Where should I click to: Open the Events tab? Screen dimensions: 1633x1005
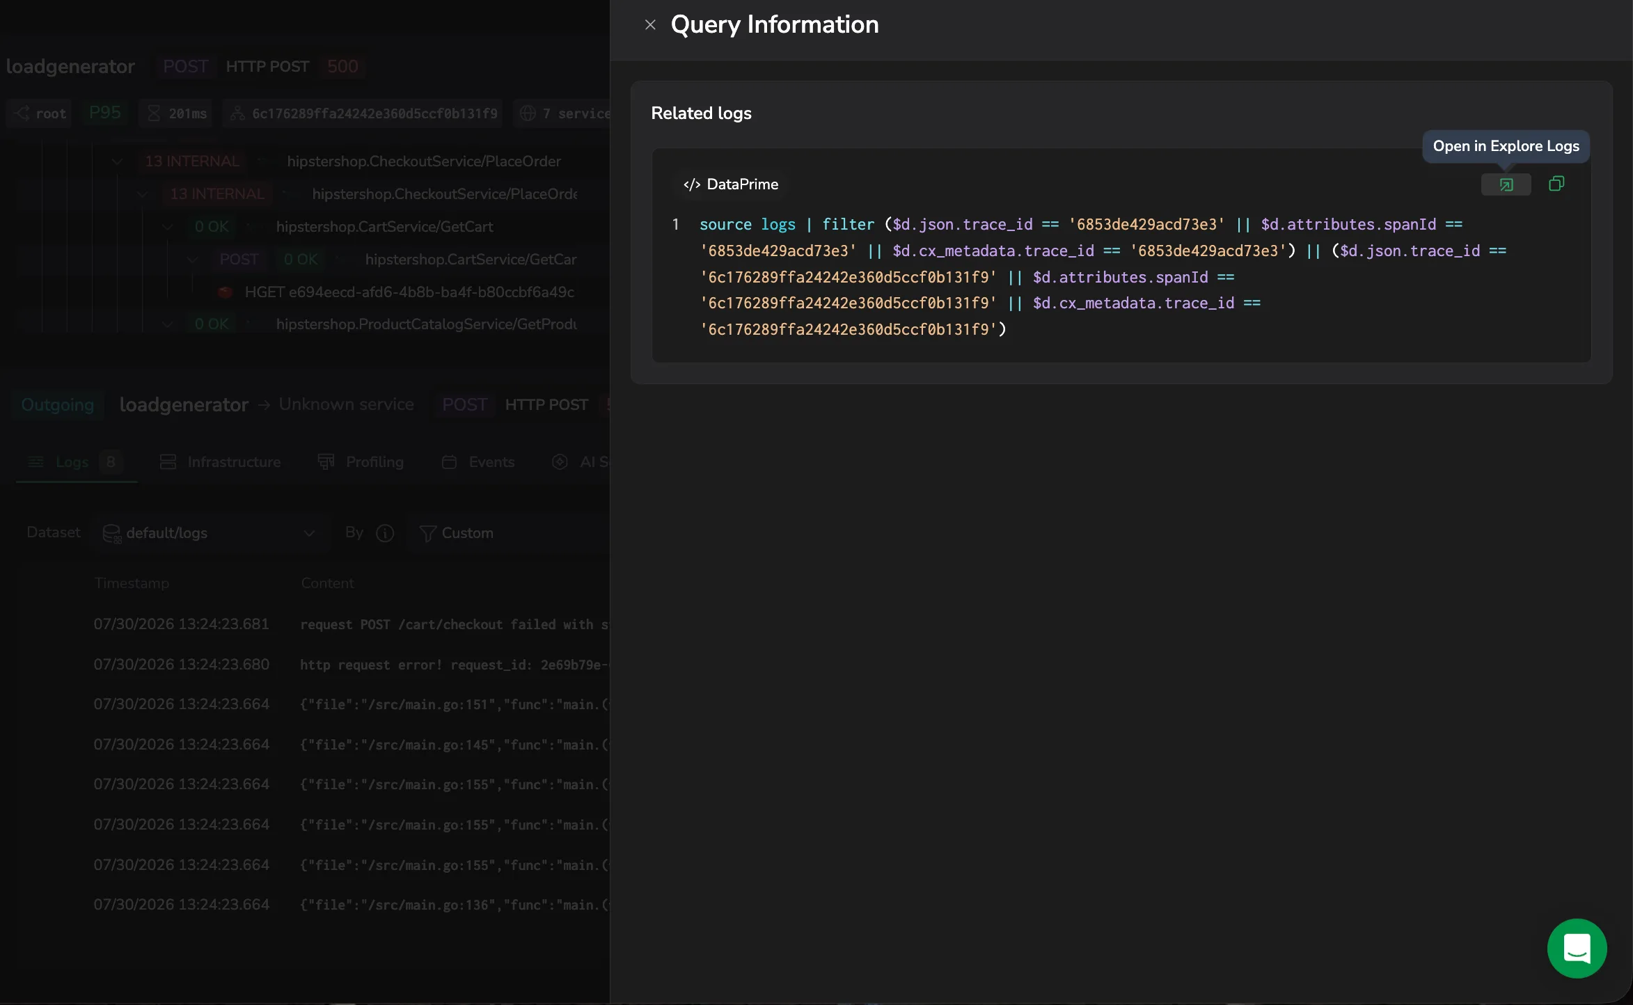[478, 462]
